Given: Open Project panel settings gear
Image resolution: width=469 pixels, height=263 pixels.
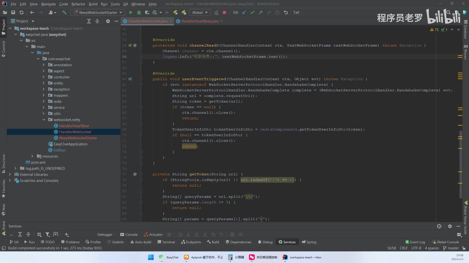Looking at the screenshot, I should click(108, 21).
